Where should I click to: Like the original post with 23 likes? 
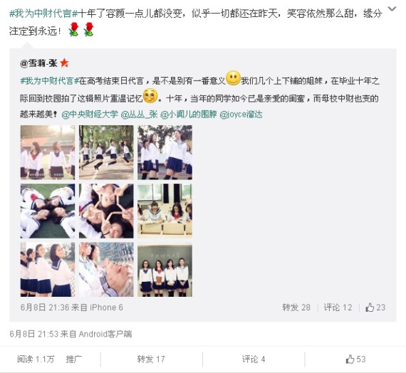375,308
